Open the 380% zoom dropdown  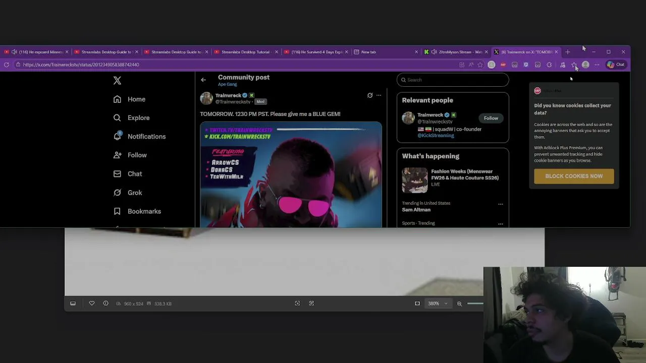(438, 304)
